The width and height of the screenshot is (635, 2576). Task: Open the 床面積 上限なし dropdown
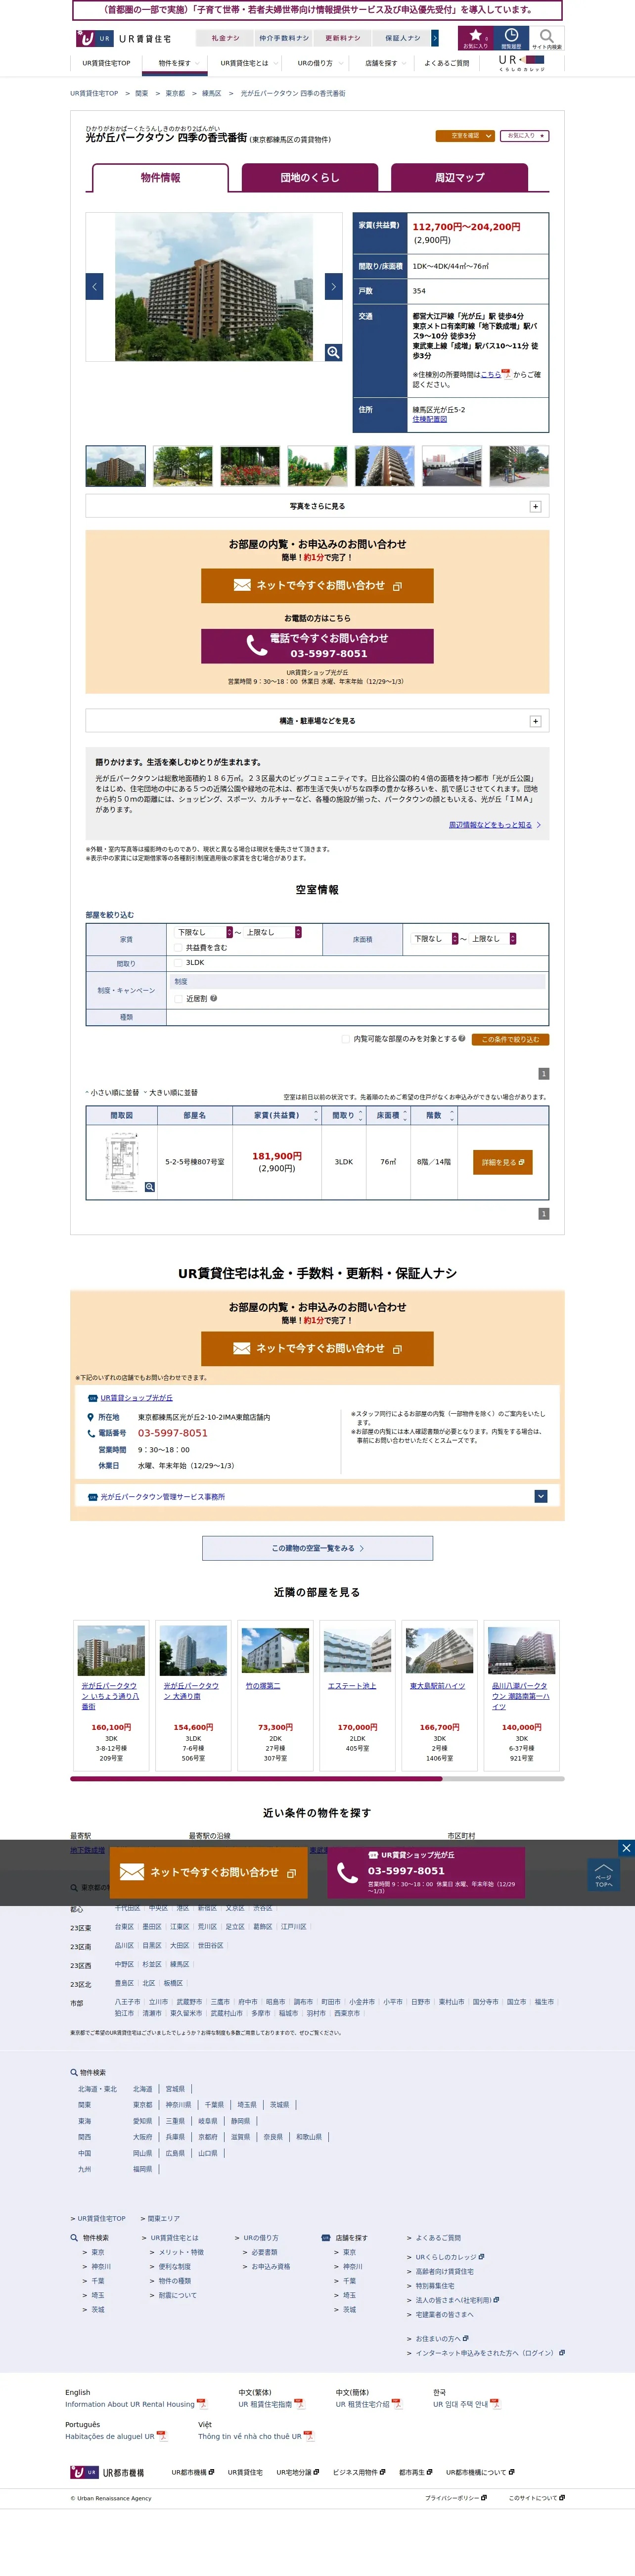coord(492,938)
